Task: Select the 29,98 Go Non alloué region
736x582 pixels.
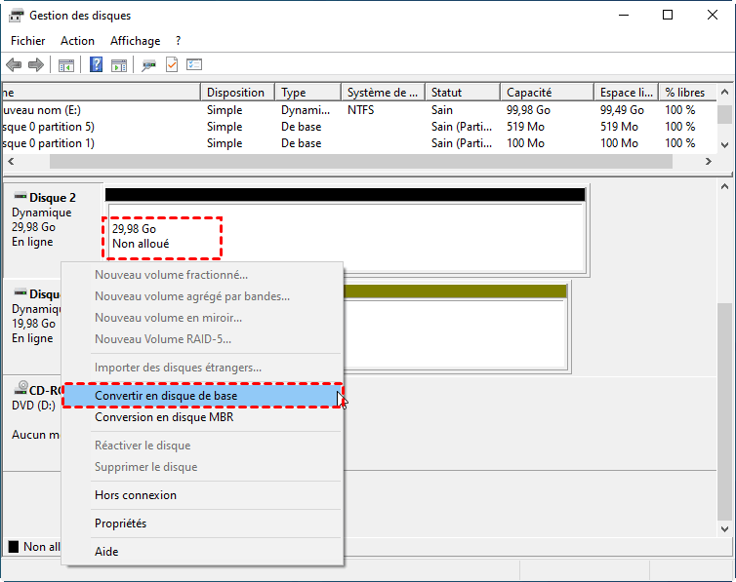Action: [164, 237]
